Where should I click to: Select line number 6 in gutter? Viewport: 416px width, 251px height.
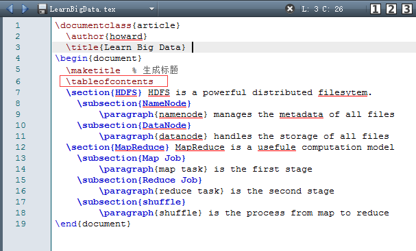(x=18, y=81)
